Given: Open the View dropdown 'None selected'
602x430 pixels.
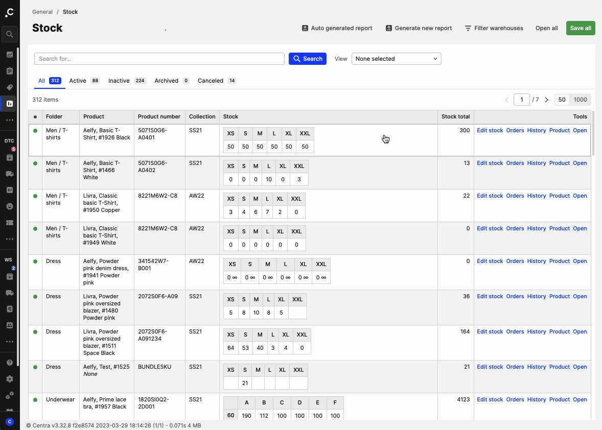Looking at the screenshot, I should [396, 59].
